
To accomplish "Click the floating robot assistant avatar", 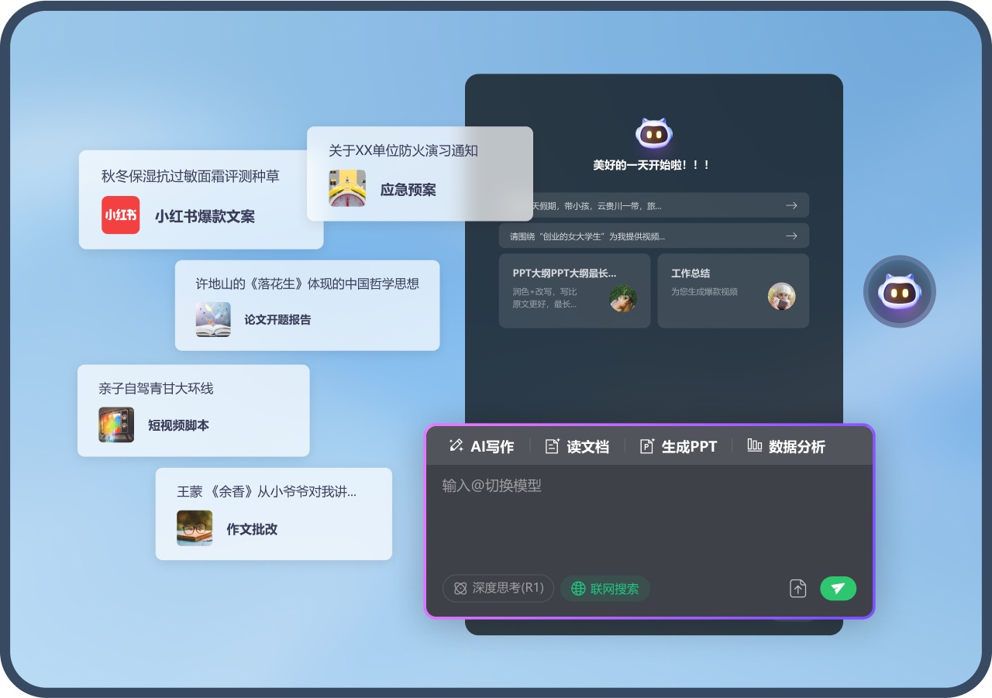I will click(x=900, y=292).
